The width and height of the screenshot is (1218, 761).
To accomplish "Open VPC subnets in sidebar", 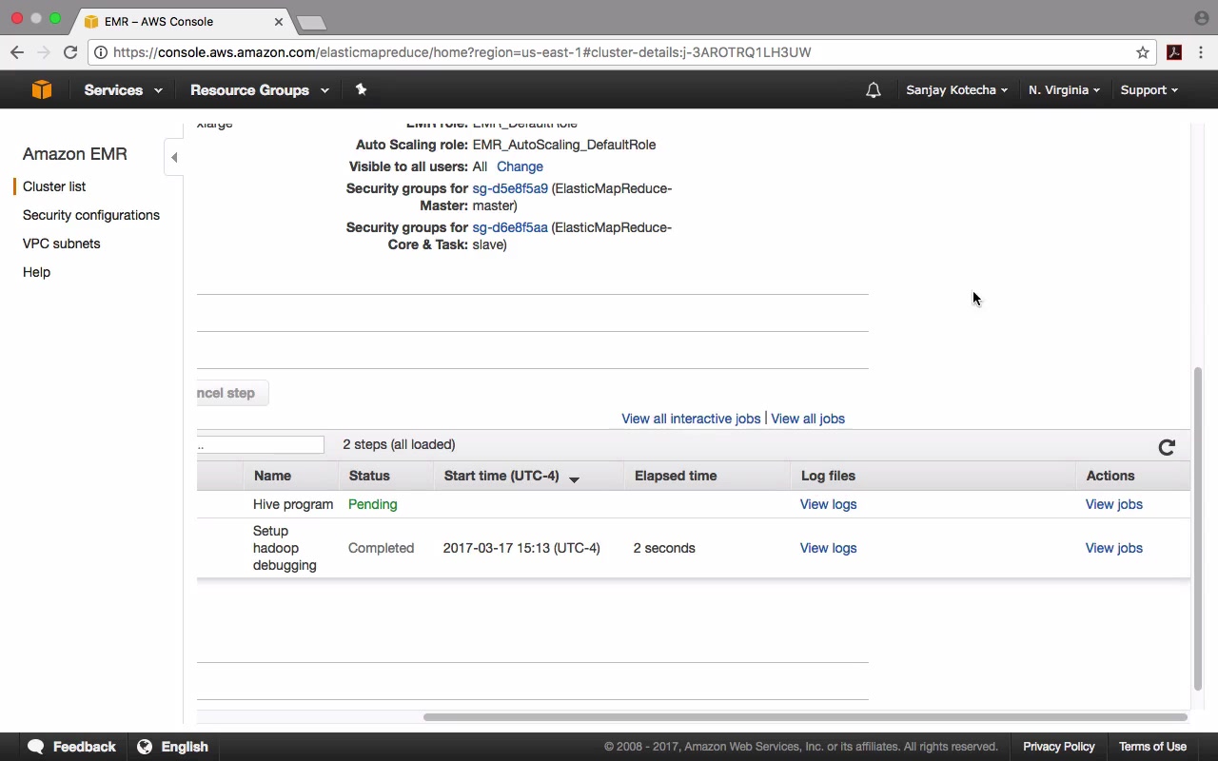I will (x=61, y=244).
